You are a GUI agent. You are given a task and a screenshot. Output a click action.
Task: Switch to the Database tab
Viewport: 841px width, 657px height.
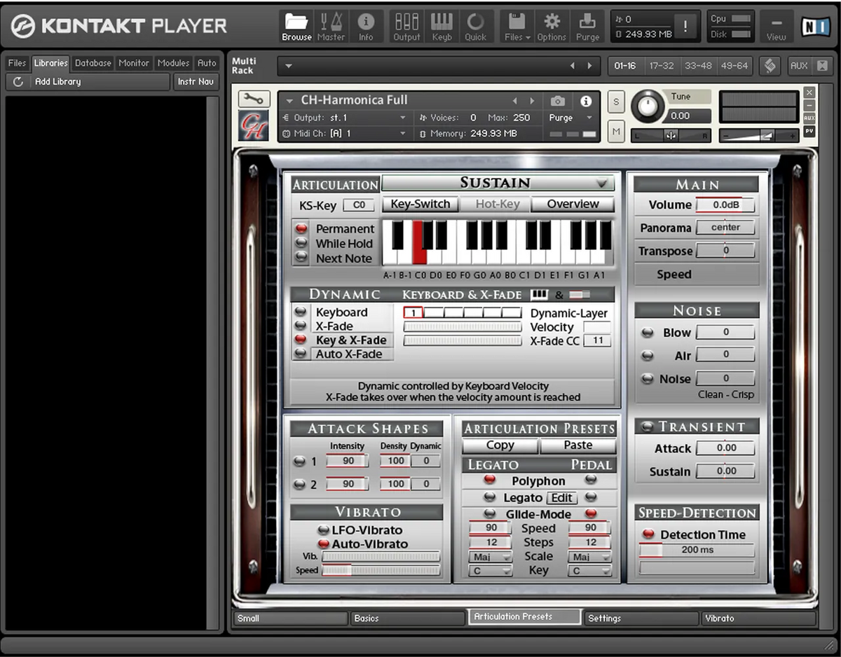(93, 63)
